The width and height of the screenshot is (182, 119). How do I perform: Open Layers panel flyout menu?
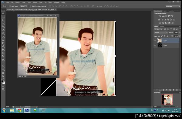[x=180, y=27]
